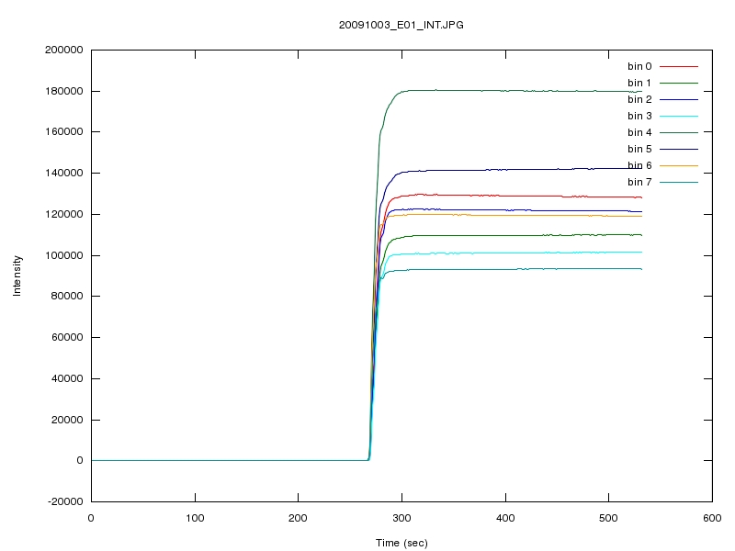Click the teal line sample for bin 7
The image size is (735, 551).
click(x=679, y=182)
